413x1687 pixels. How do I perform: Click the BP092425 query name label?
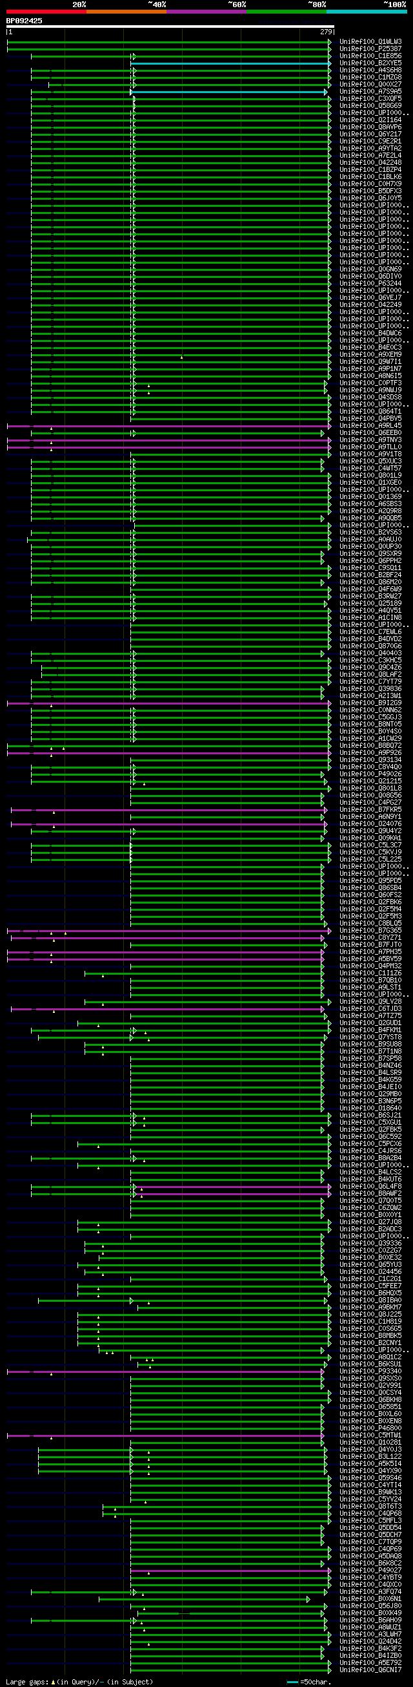[24, 21]
